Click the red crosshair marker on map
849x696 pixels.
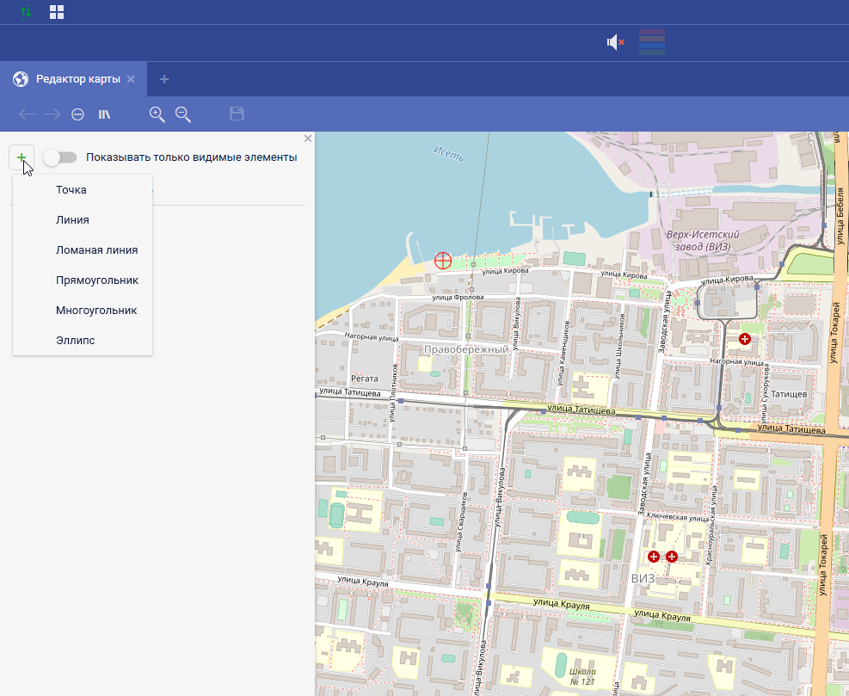(443, 260)
